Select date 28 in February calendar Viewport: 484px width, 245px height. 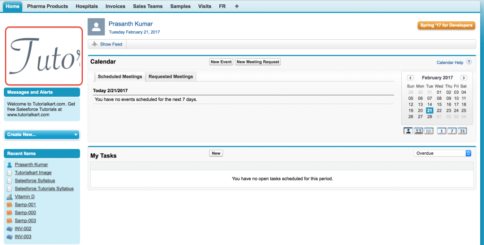429,117
